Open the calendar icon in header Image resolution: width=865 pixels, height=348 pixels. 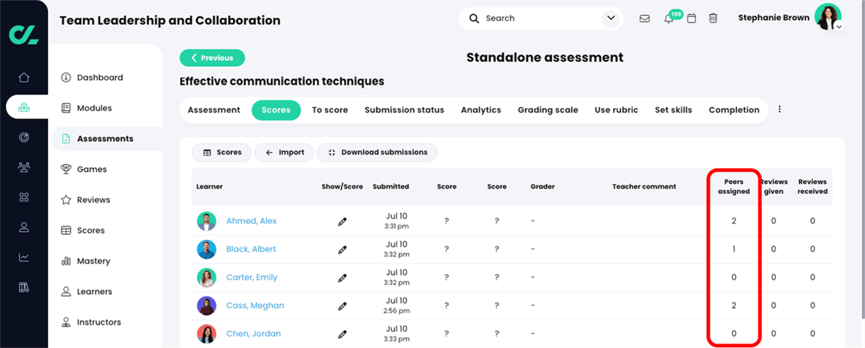click(x=692, y=18)
